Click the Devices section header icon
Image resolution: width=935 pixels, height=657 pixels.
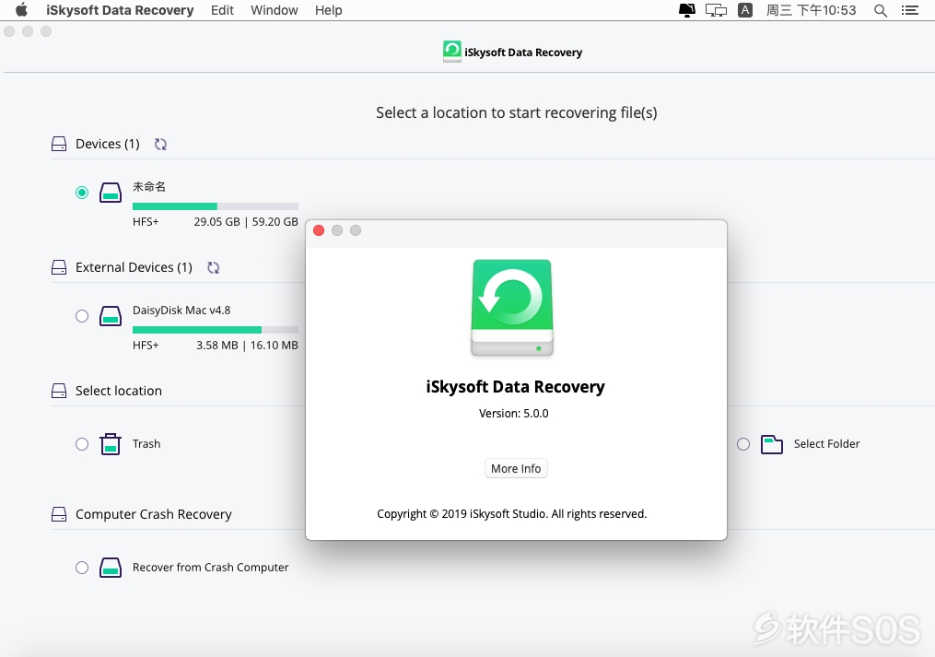(59, 144)
